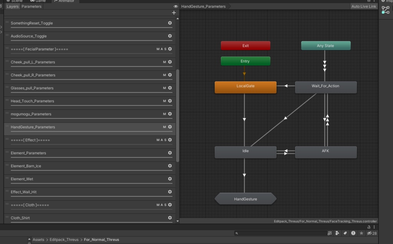Open For_Normal_Threus in the project breadcrumb

[101, 240]
